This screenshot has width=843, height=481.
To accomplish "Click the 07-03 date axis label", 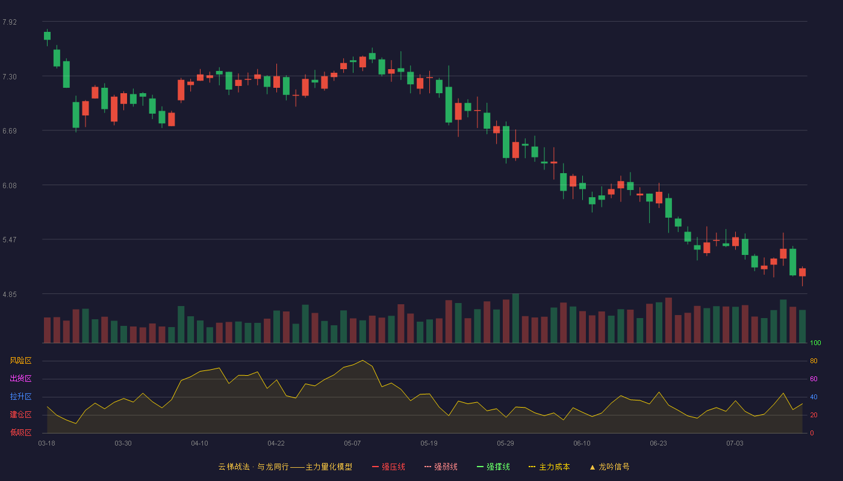I will [x=735, y=443].
